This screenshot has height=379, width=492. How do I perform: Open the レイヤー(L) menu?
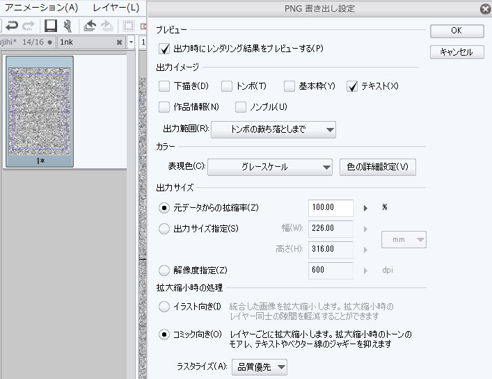pyautogui.click(x=116, y=8)
